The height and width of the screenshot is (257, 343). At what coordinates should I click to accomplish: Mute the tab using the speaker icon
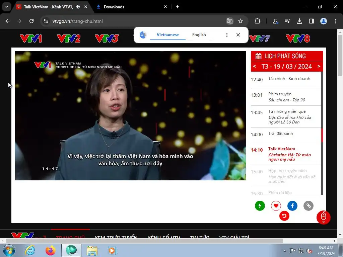tap(78, 7)
